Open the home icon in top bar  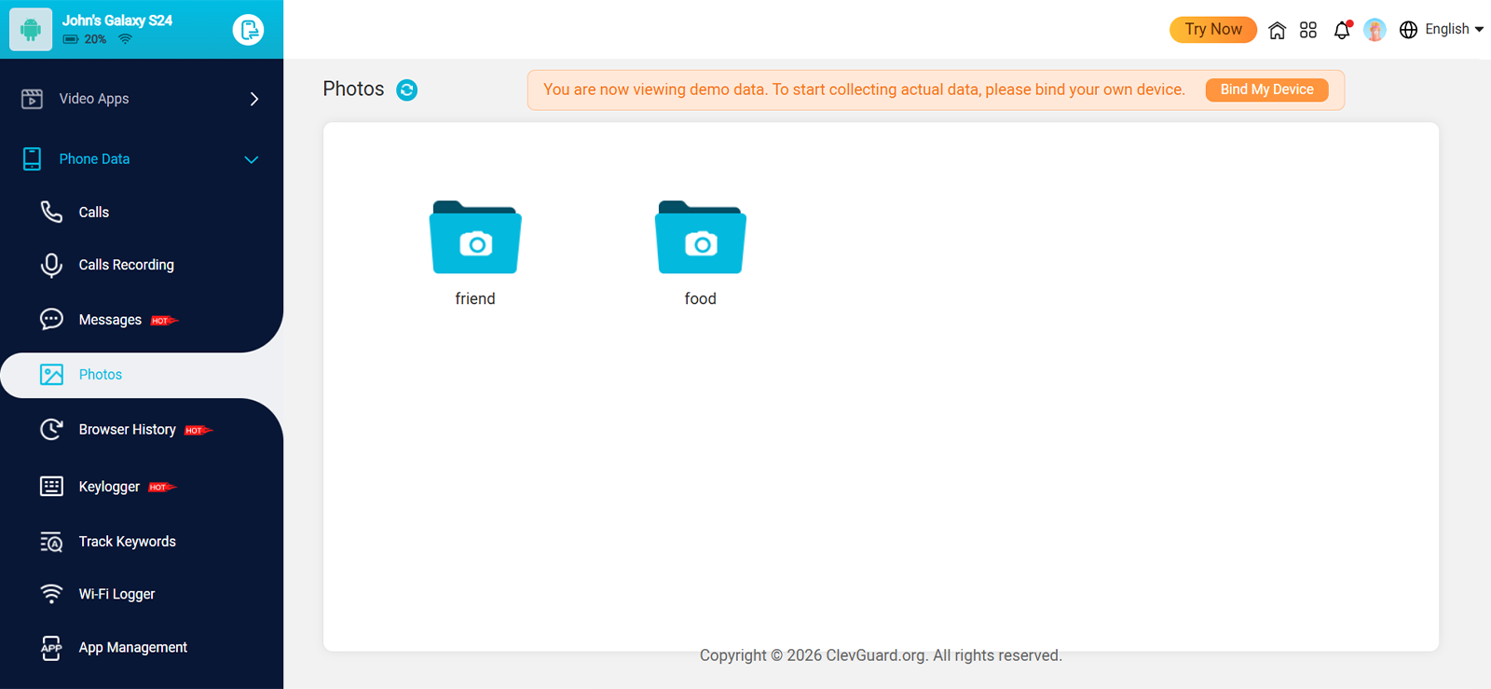[1277, 30]
